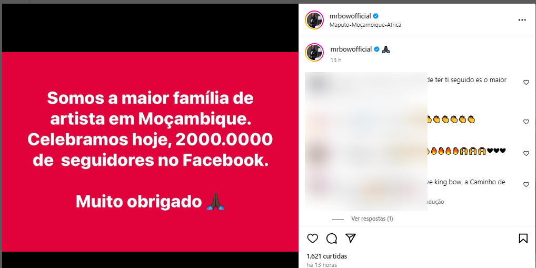The height and width of the screenshot is (268, 536).
Task: Like the 'king bow, a Caminho de' comment
Action: click(526, 185)
